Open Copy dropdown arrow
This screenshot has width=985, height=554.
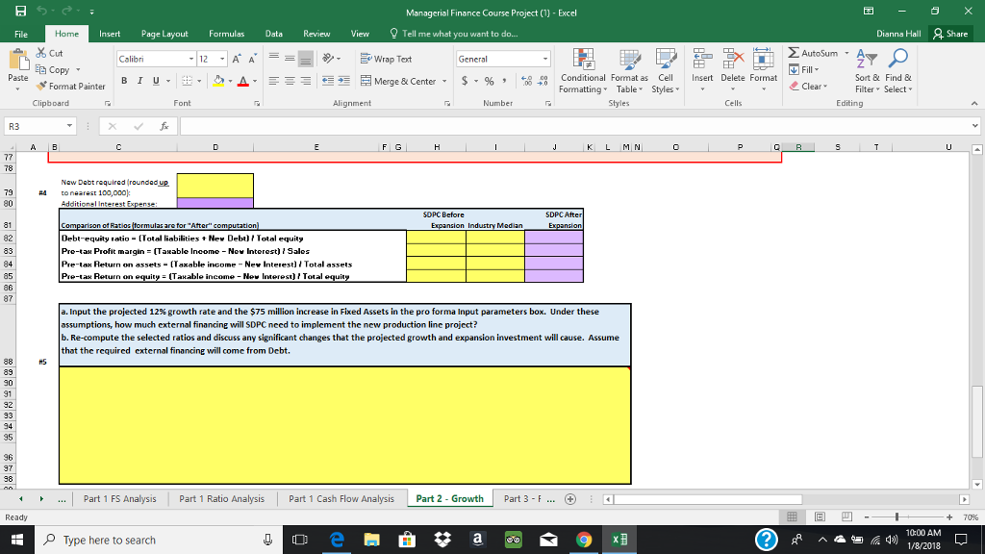[x=79, y=69]
